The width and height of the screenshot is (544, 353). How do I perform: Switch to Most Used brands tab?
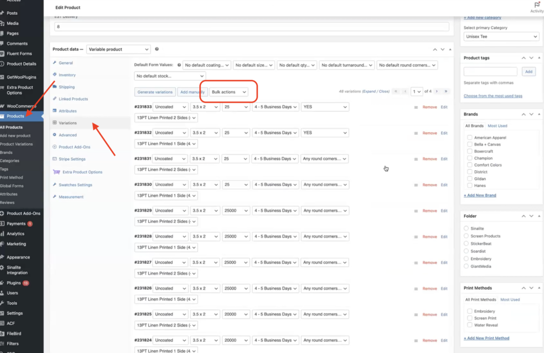pyautogui.click(x=497, y=126)
